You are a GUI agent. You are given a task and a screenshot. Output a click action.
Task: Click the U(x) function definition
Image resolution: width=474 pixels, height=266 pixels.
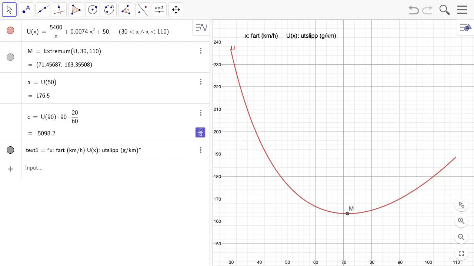pyautogui.click(x=98, y=31)
